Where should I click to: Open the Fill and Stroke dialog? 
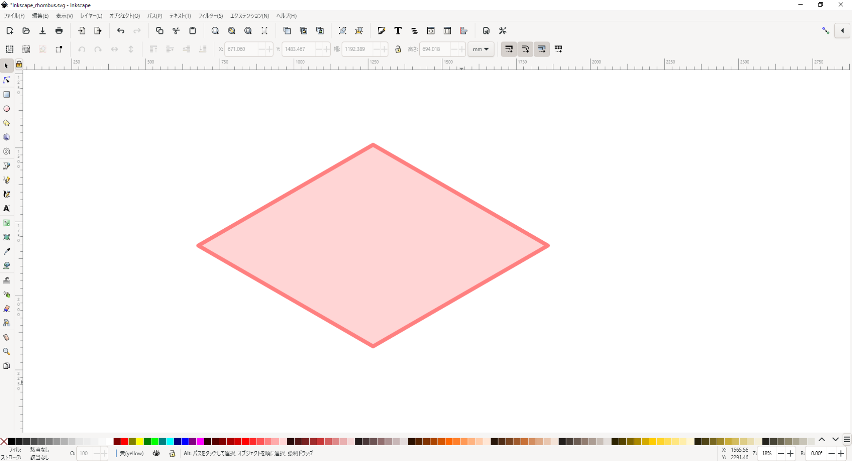coord(381,30)
